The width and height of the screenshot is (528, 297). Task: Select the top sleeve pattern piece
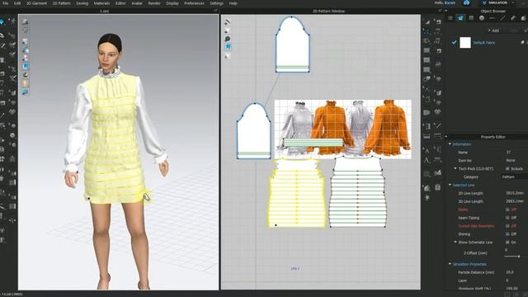point(292,44)
